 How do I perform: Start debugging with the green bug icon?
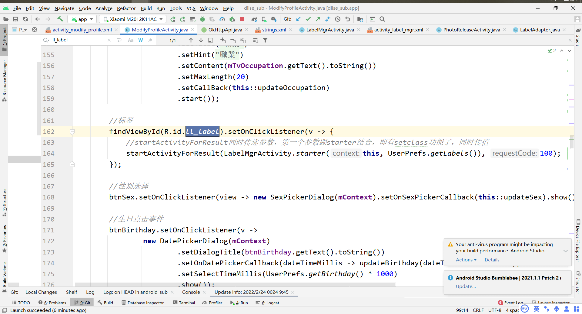[202, 19]
